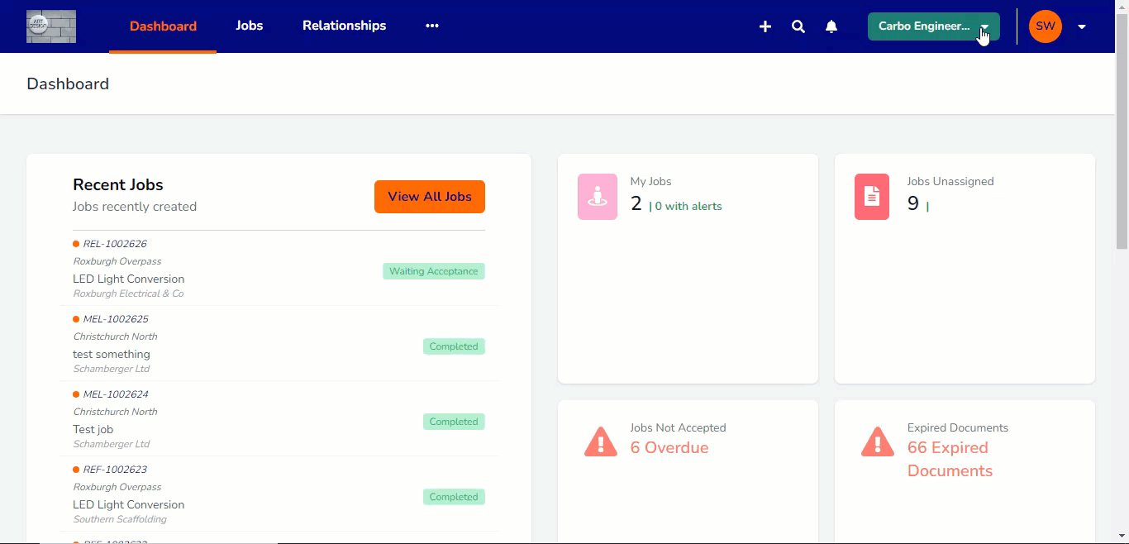Open the 6 Overdue link

pyautogui.click(x=669, y=448)
